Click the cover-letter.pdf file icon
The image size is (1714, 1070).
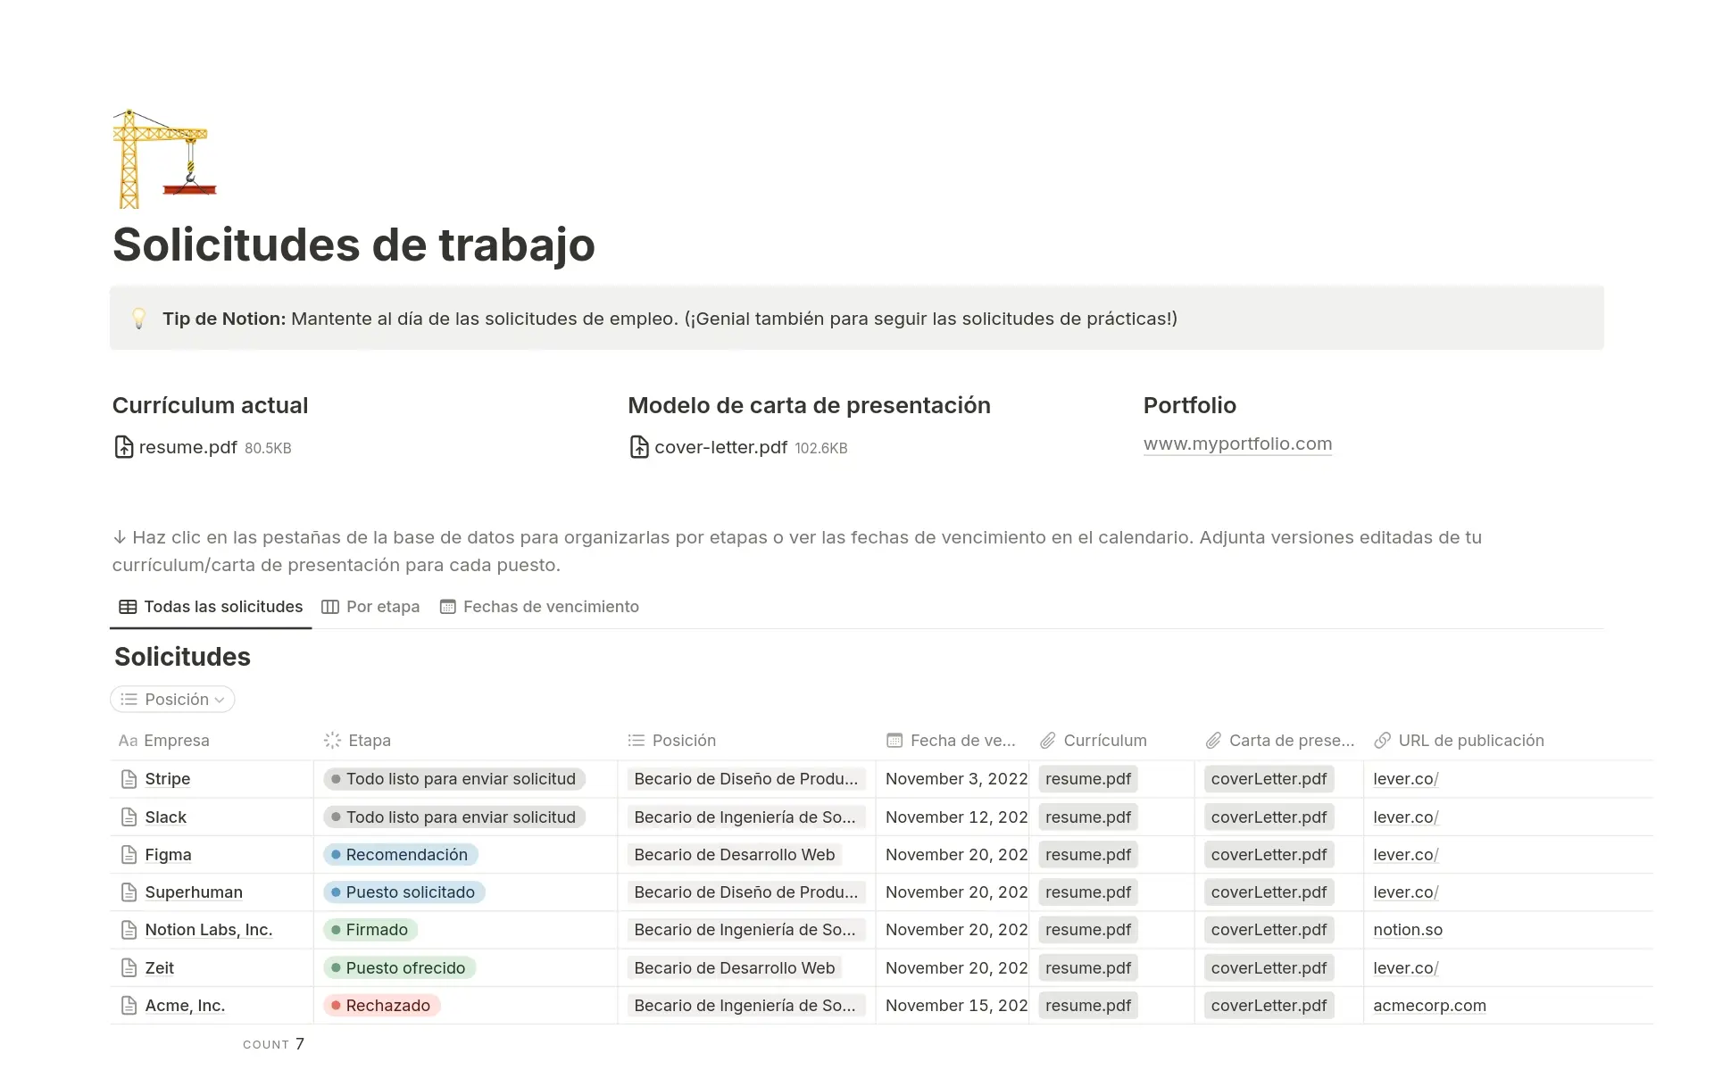(x=639, y=447)
